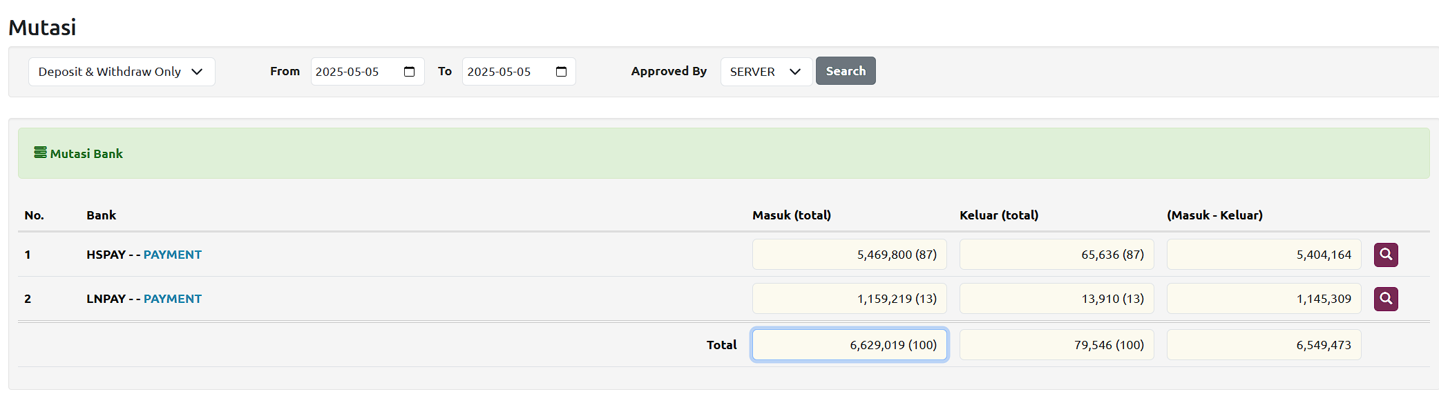Click the Mutasi Bank section header
This screenshot has width=1439, height=414.
(86, 154)
